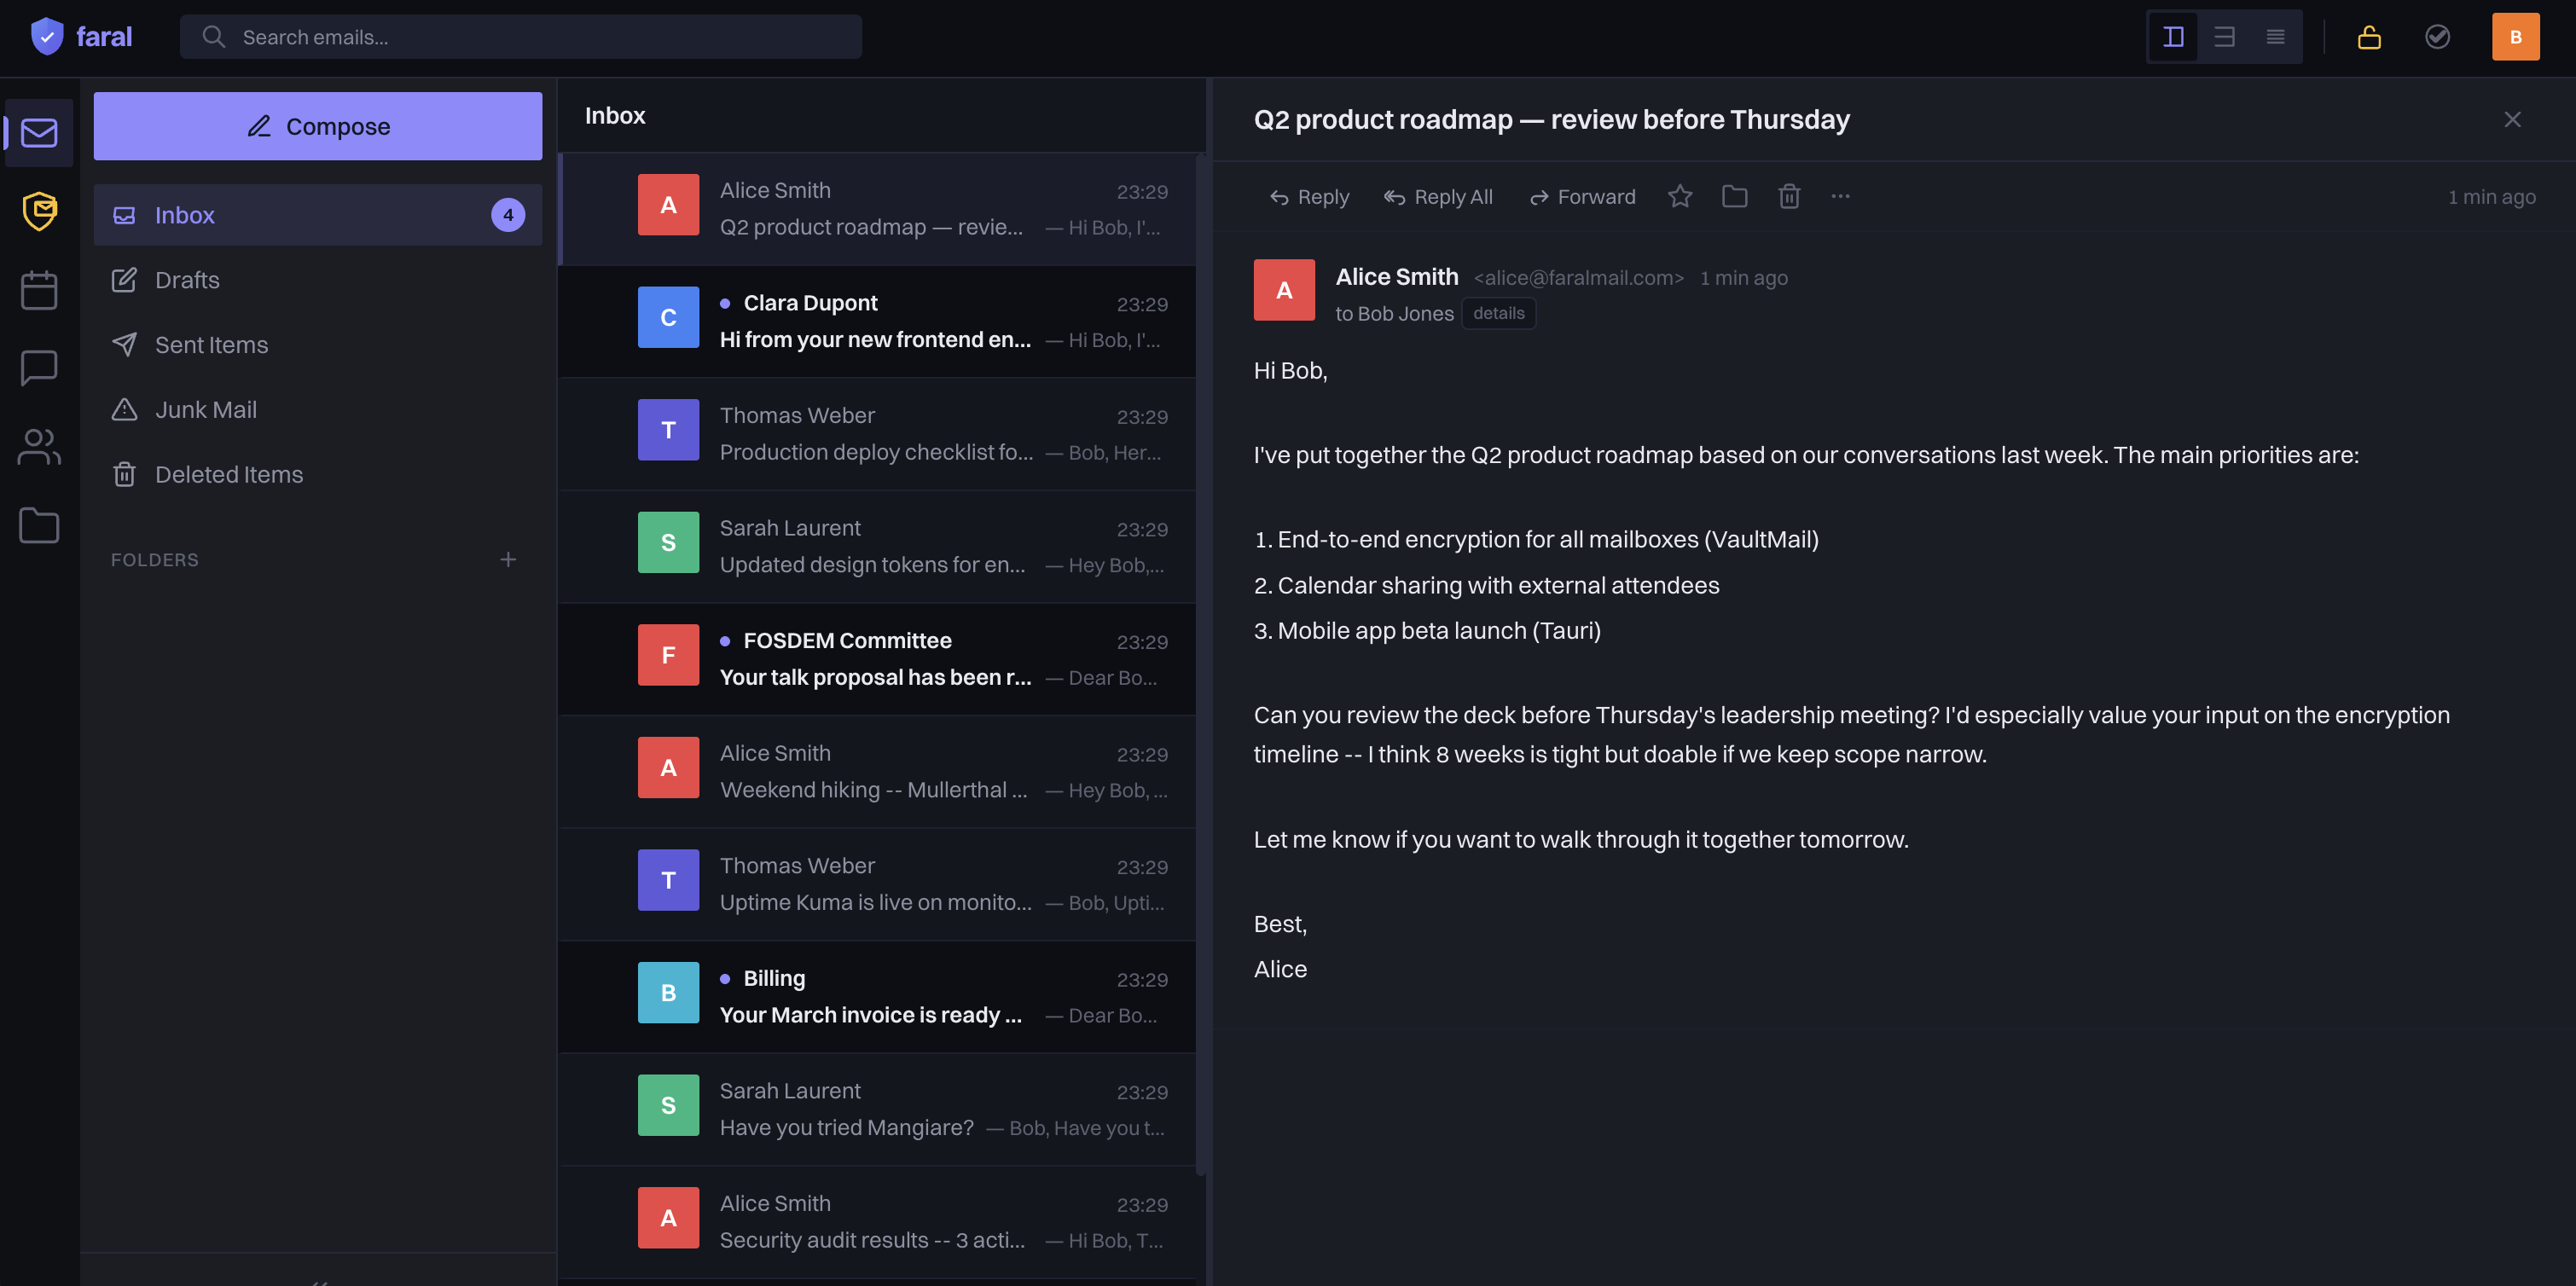Toggle the checkmark status icon in header
Viewport: 2576px width, 1286px height.
(x=2437, y=37)
